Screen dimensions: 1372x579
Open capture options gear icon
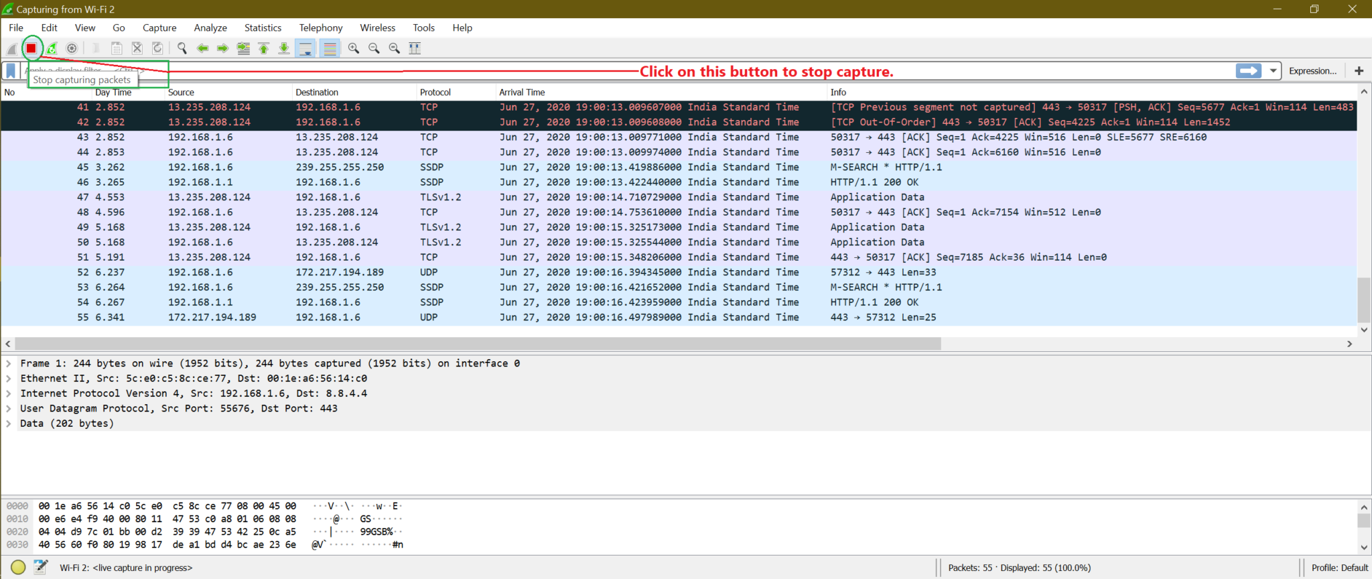[x=72, y=48]
